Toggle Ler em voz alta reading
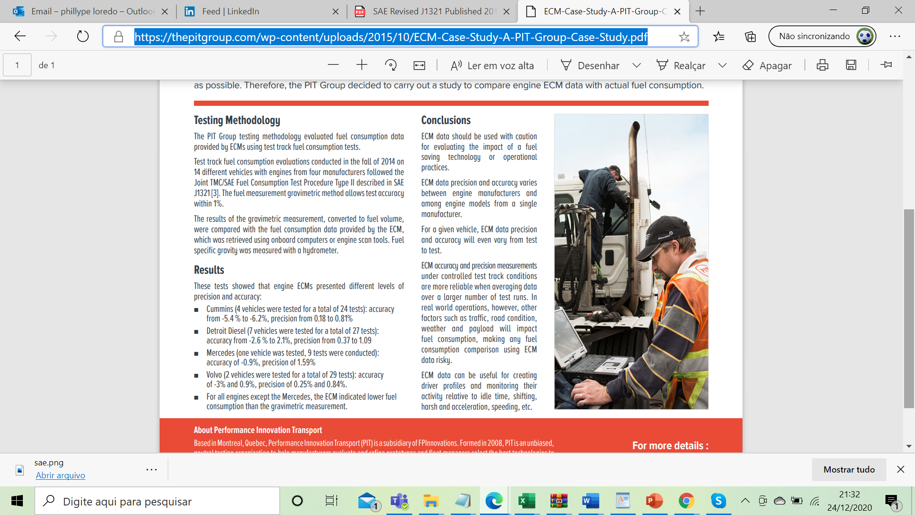Viewport: 915px width, 515px height. (492, 65)
